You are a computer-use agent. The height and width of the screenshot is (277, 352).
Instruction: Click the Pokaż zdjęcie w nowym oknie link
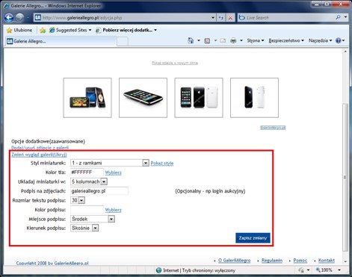tap(175, 63)
